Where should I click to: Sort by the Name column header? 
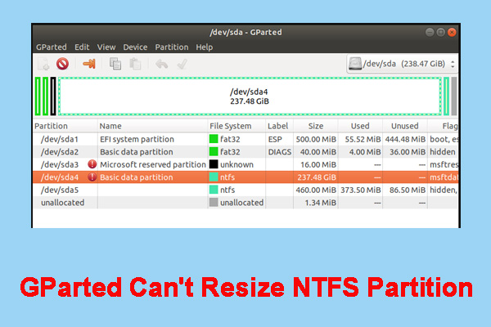153,126
